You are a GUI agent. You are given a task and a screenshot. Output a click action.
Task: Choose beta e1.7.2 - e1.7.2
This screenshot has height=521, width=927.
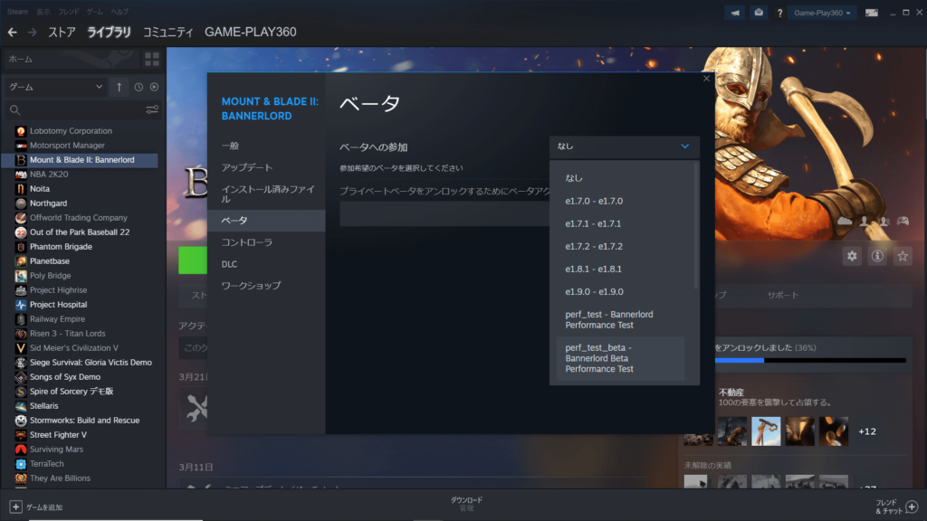point(621,246)
